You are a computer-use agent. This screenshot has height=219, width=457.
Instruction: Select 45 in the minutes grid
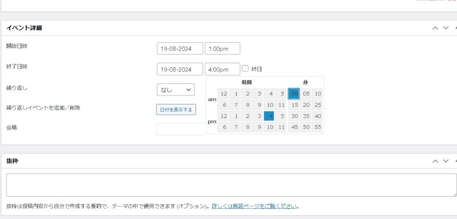coord(294,127)
